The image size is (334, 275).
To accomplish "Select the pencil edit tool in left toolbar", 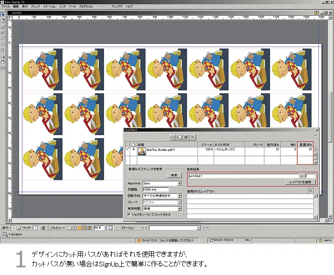I will [x=3, y=27].
